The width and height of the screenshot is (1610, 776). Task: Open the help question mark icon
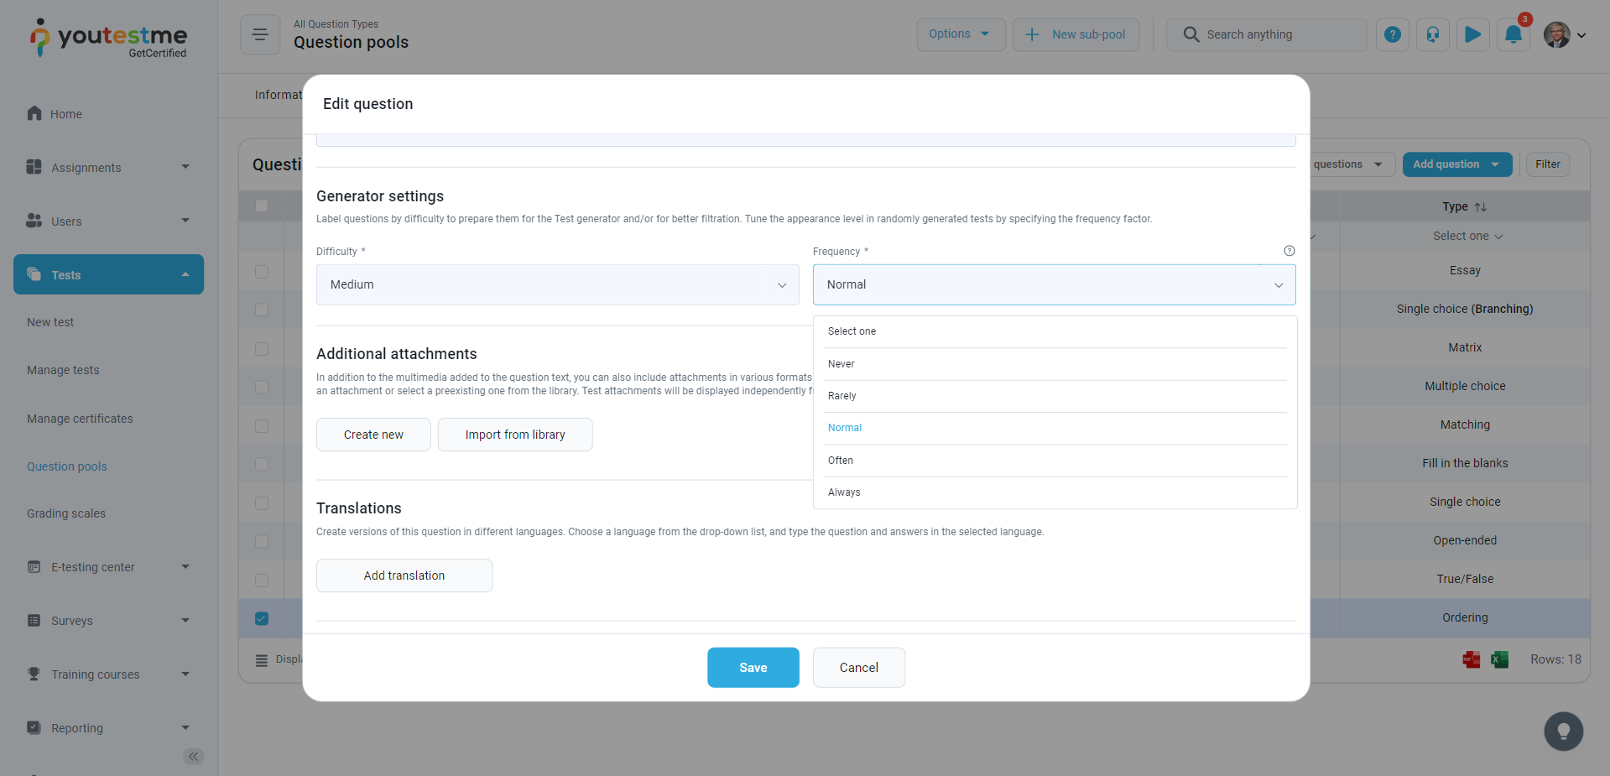pos(1392,35)
